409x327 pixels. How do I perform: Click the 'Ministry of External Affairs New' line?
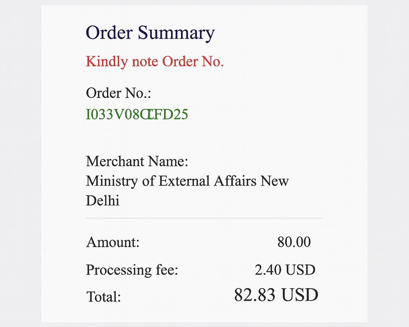click(187, 181)
